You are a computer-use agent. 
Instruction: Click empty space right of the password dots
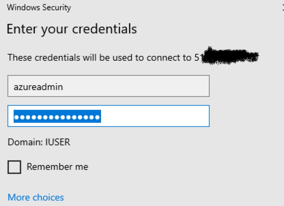tap(154, 117)
